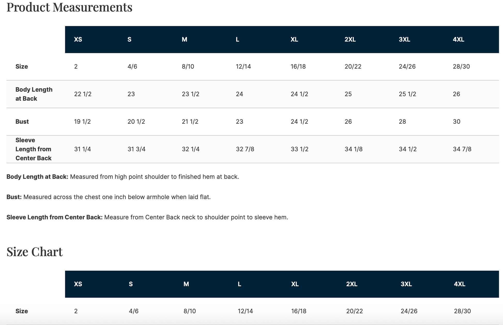Viewport: 503px width, 325px height.
Task: Select the 32 7/8 sleeve length cell
Action: (245, 149)
